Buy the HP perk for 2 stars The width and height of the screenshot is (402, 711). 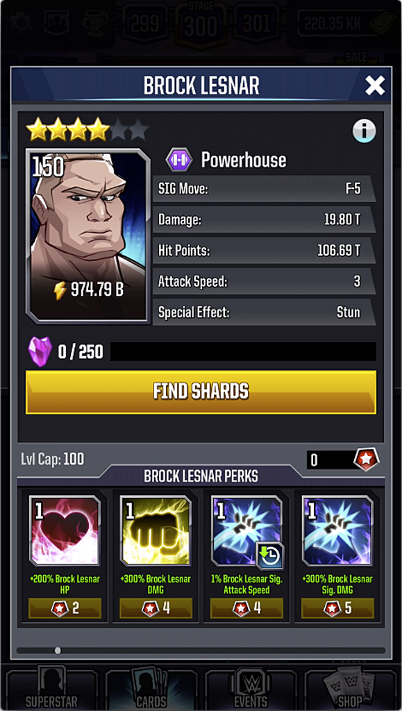click(65, 608)
